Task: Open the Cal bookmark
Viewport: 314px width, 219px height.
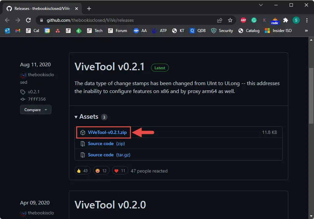Action: coord(32,31)
